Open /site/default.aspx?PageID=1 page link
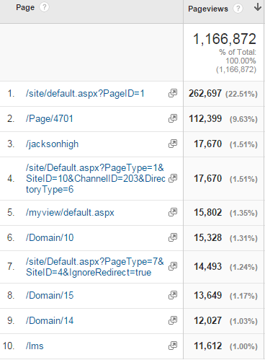This screenshot has height=360, width=265. 85,93
